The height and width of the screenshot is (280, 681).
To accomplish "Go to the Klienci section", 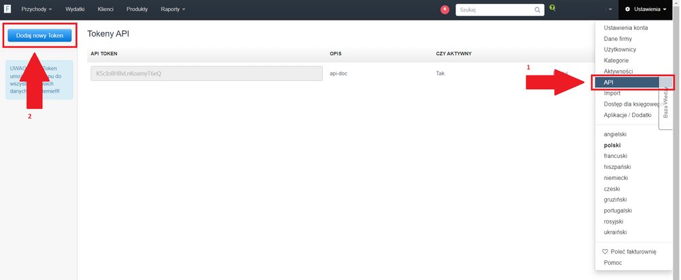I will click(106, 10).
